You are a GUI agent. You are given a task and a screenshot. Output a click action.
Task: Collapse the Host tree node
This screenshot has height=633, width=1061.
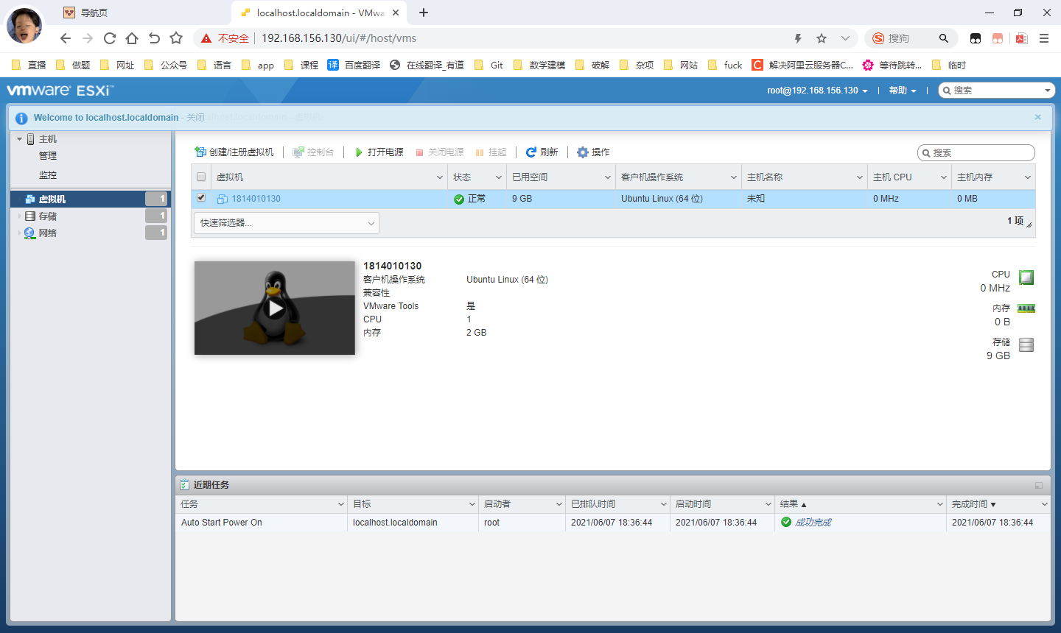click(19, 139)
